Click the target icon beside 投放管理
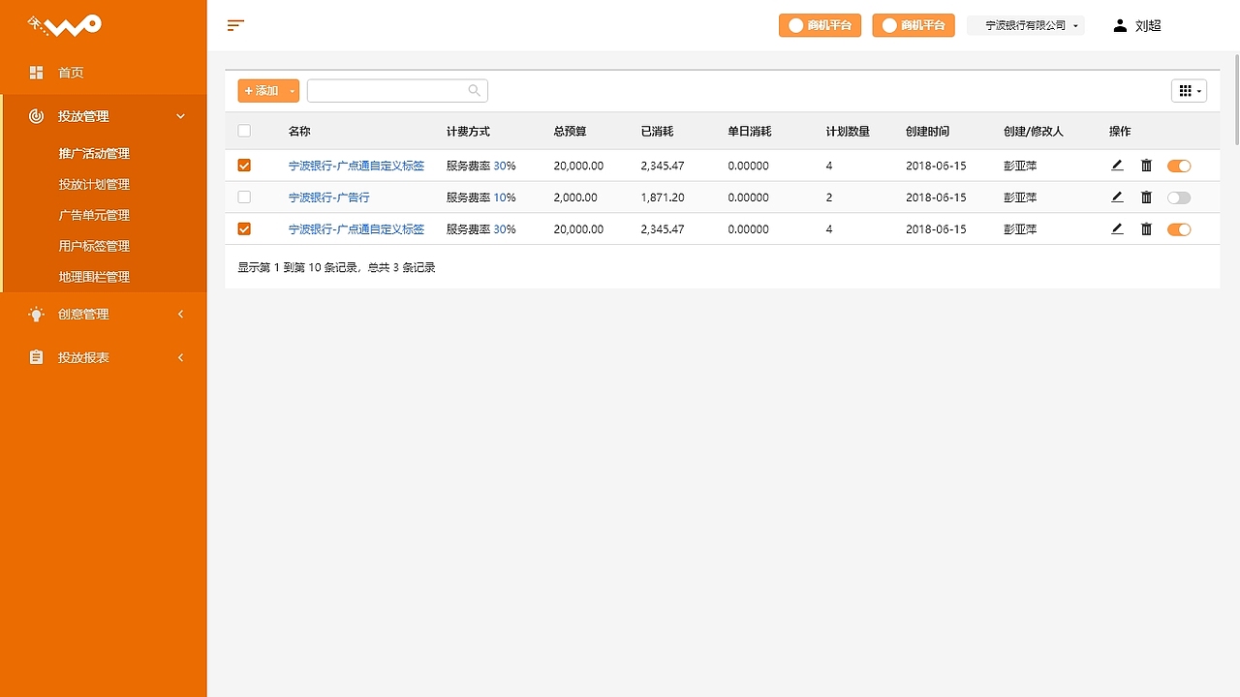Viewport: 1240px width, 697px height. click(36, 115)
